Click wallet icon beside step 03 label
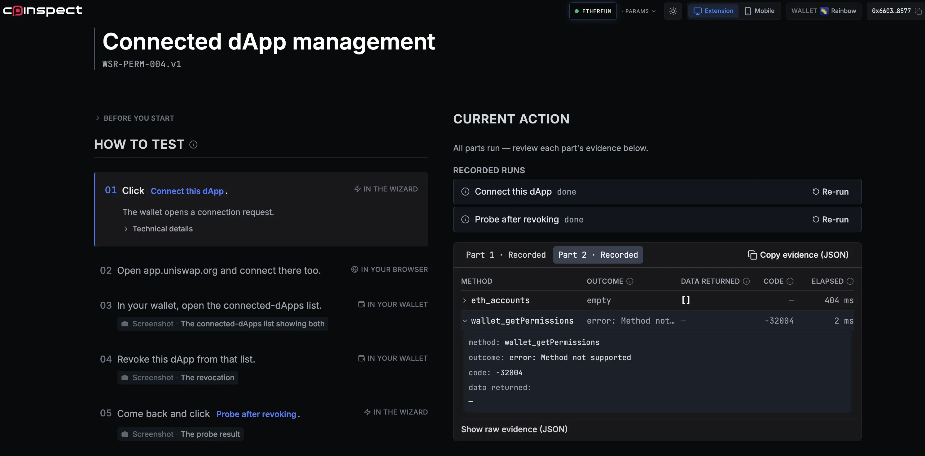Viewport: 925px width, 456px height. click(x=362, y=304)
